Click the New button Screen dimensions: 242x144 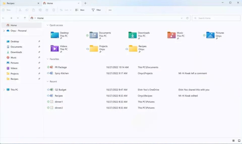click(6, 10)
